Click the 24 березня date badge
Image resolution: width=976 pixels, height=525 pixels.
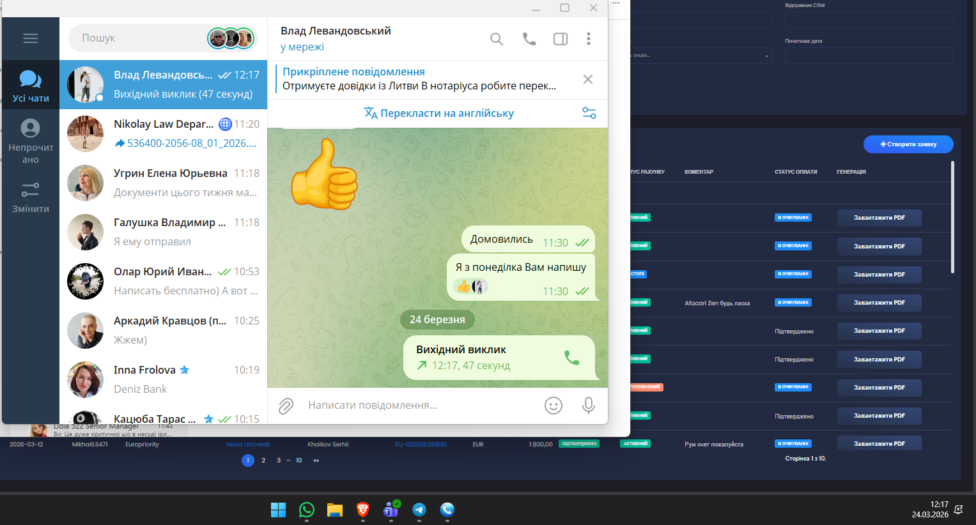point(437,319)
